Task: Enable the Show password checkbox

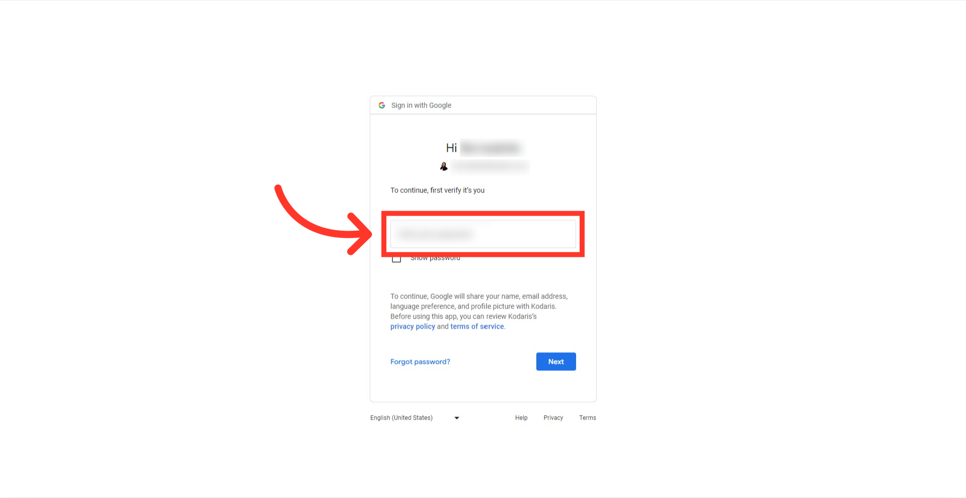Action: 396,258
